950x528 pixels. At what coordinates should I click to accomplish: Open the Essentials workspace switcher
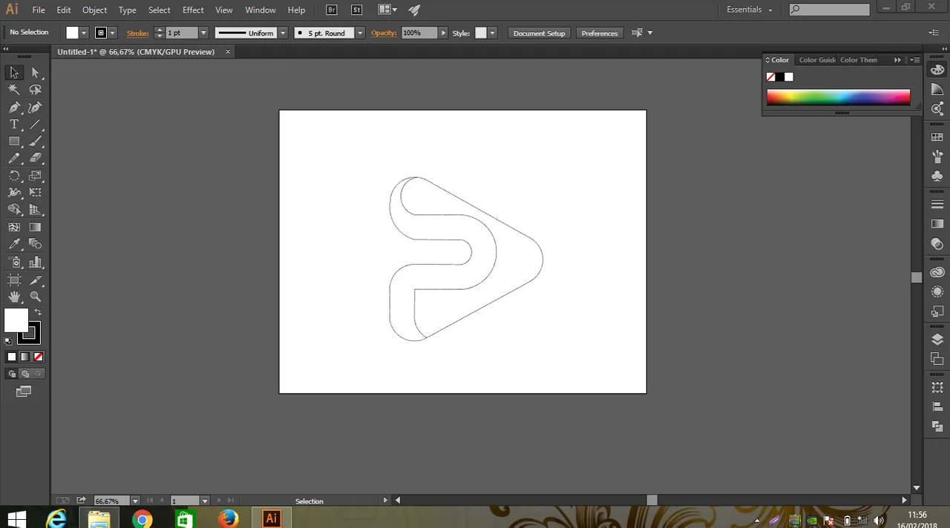pos(750,10)
